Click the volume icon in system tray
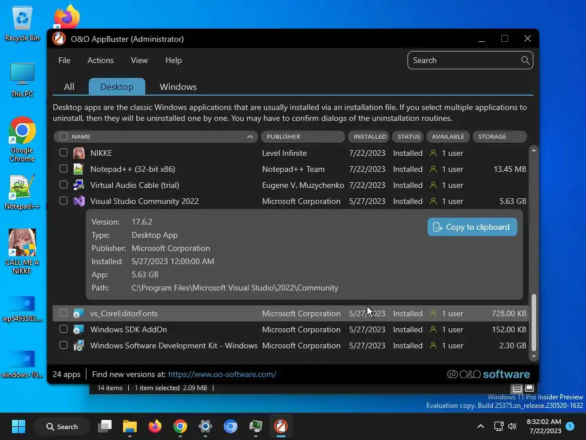 tap(512, 426)
